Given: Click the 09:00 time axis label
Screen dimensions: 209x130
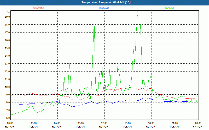Looking at the screenshot, I should [x=81, y=123].
